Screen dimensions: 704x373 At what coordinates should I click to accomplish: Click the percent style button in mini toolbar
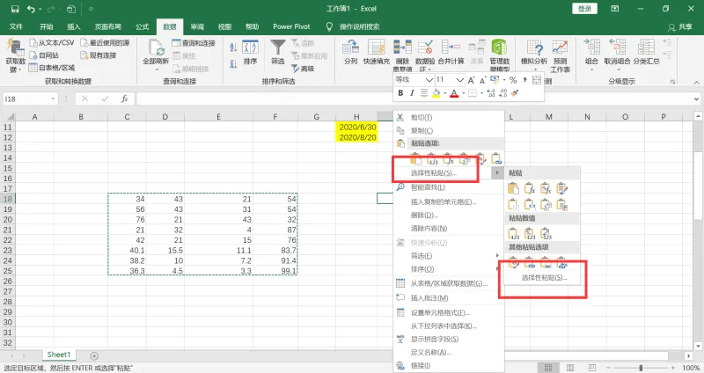pyautogui.click(x=513, y=80)
